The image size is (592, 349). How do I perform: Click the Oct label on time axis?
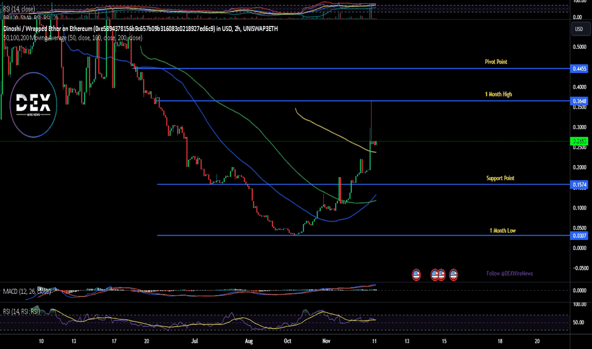point(287,341)
